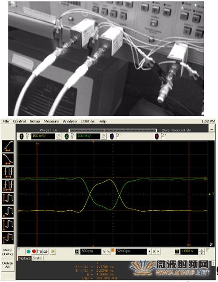Click the Delete All button
Image resolution: width=218 pixels, height=282 pixels.
tap(8, 265)
